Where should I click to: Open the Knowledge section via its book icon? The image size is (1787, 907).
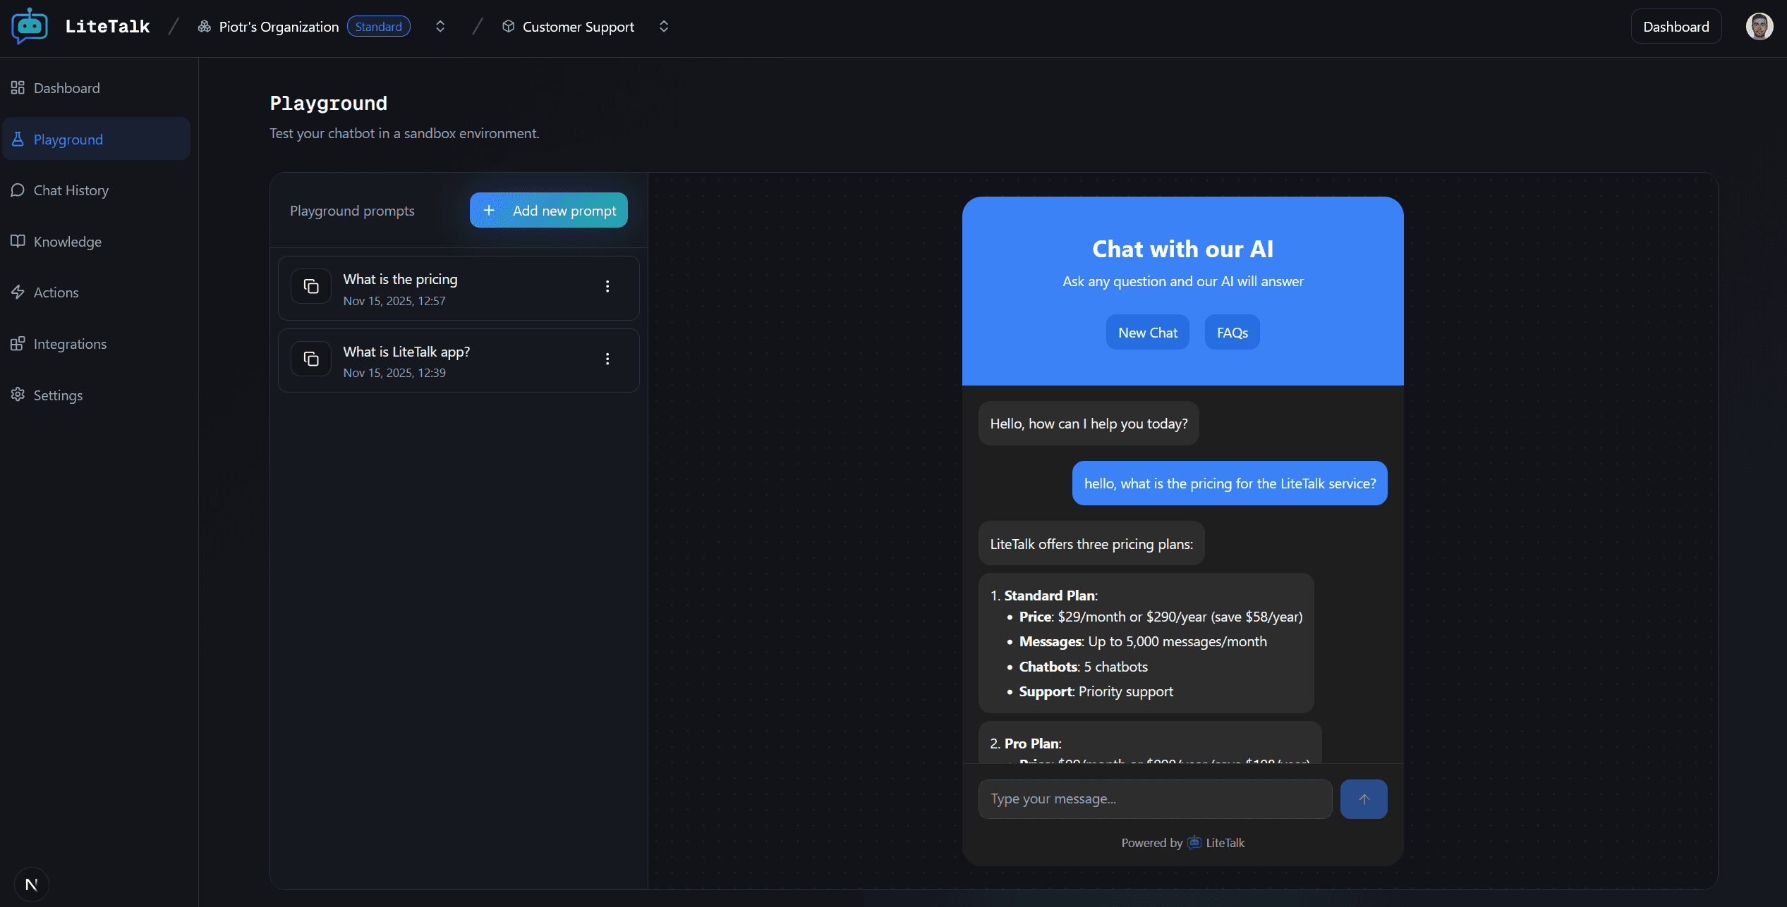point(18,241)
